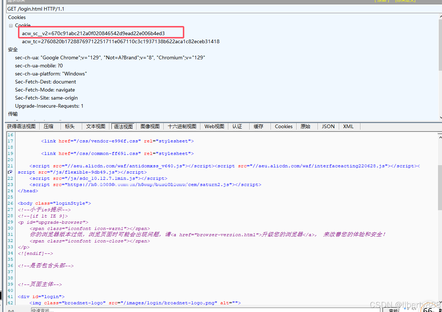Click the <![endif]--> line
442x312 pixels.
35,253
